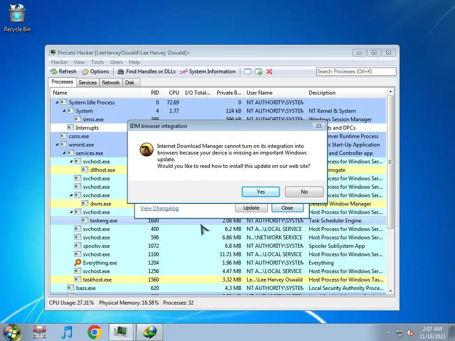
Task: Click the process list scroll down arrow
Action: pyautogui.click(x=391, y=291)
